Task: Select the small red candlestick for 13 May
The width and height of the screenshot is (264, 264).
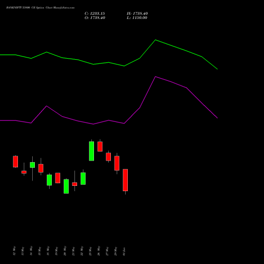Action: tap(24, 172)
